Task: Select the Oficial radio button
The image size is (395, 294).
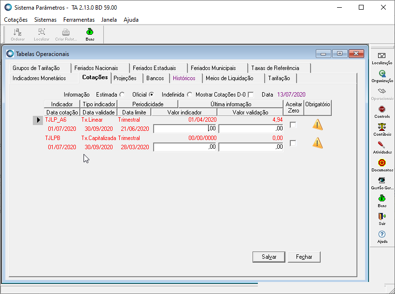Action: click(x=151, y=95)
